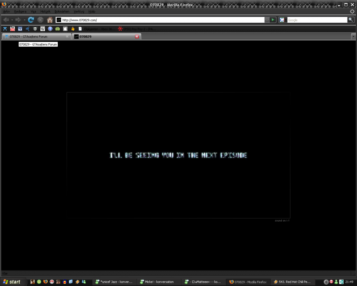
Task: Open the Red Hot Chili Peppers Winamp taskbar button
Action: pos(293,282)
